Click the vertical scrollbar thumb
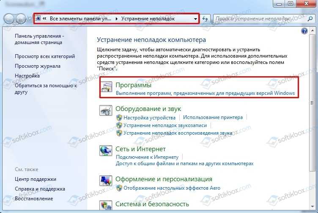The height and width of the screenshot is (213, 318). (312, 103)
